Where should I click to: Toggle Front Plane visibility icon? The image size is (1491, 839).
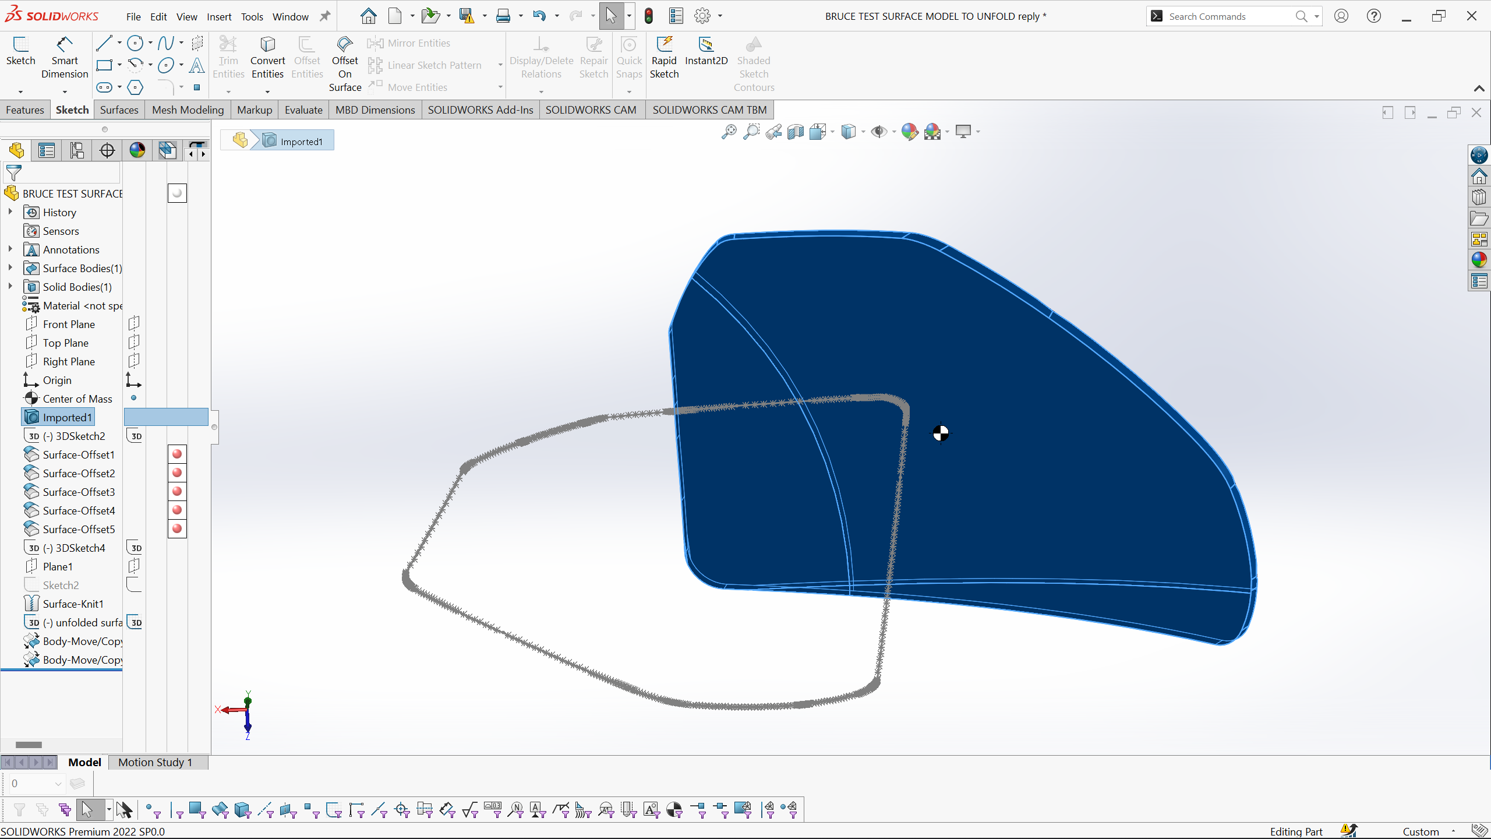[x=134, y=323]
